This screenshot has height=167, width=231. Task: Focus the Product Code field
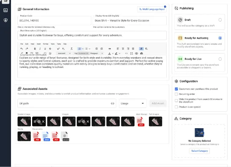(54, 21)
